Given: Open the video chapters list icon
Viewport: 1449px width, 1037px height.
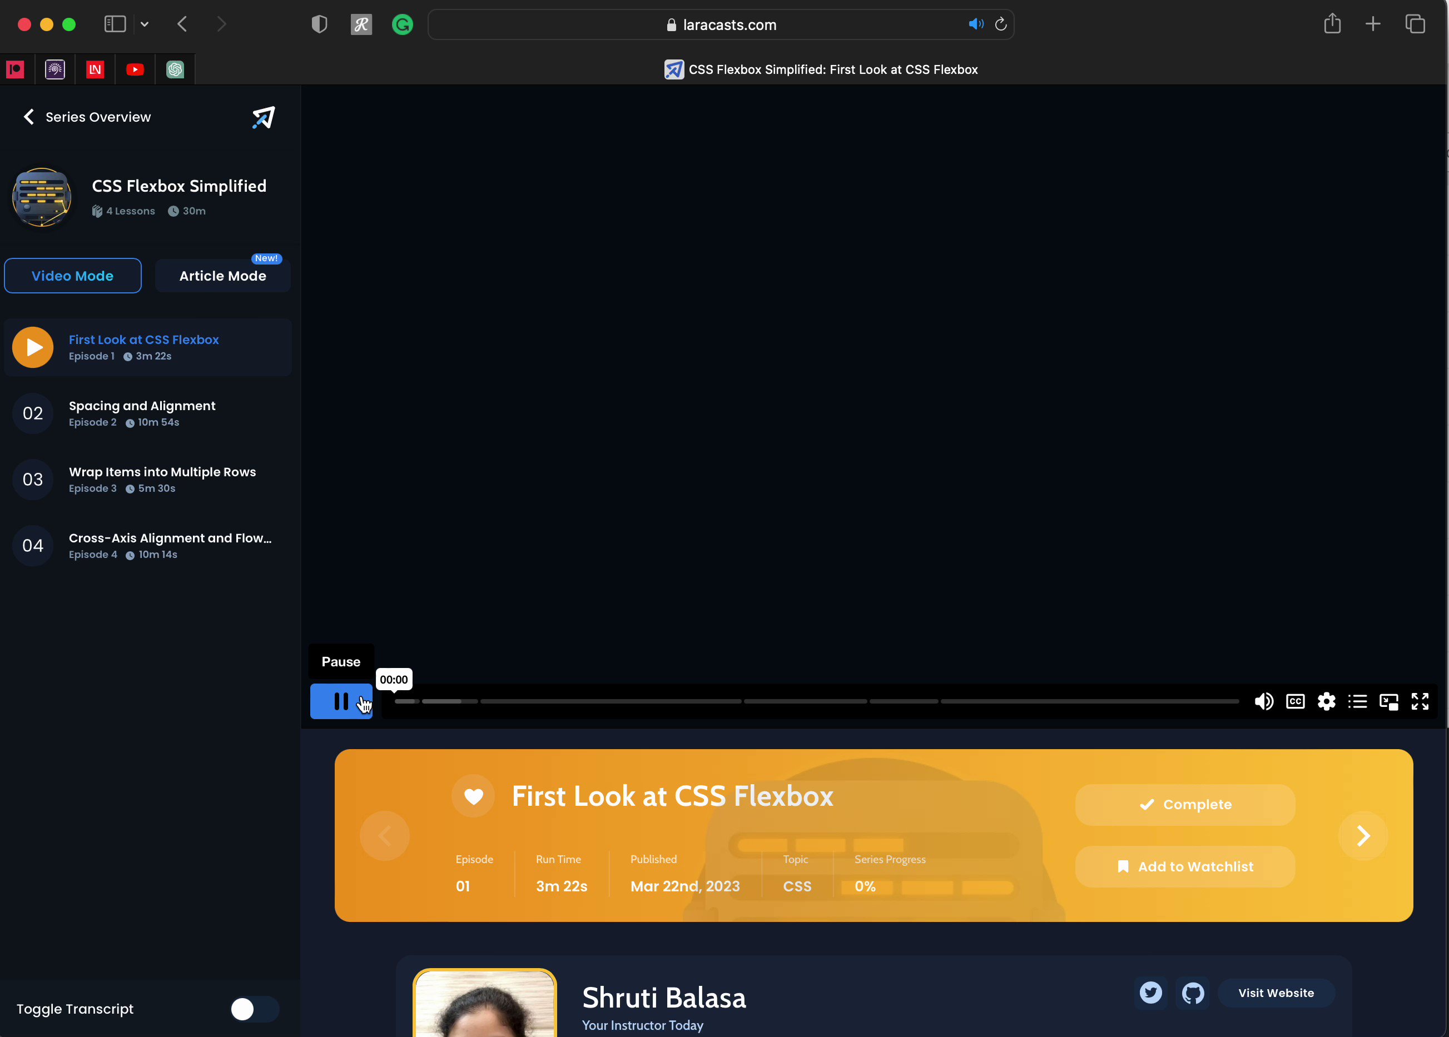Looking at the screenshot, I should tap(1357, 701).
